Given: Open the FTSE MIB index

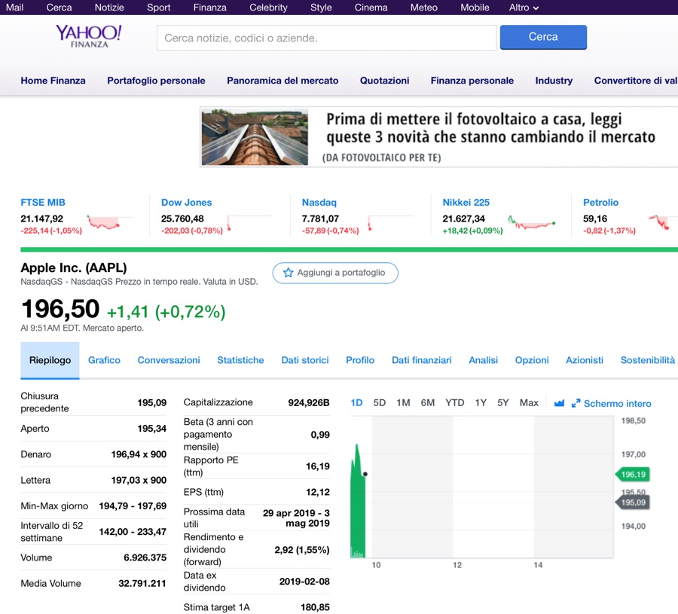Looking at the screenshot, I should tap(43, 203).
